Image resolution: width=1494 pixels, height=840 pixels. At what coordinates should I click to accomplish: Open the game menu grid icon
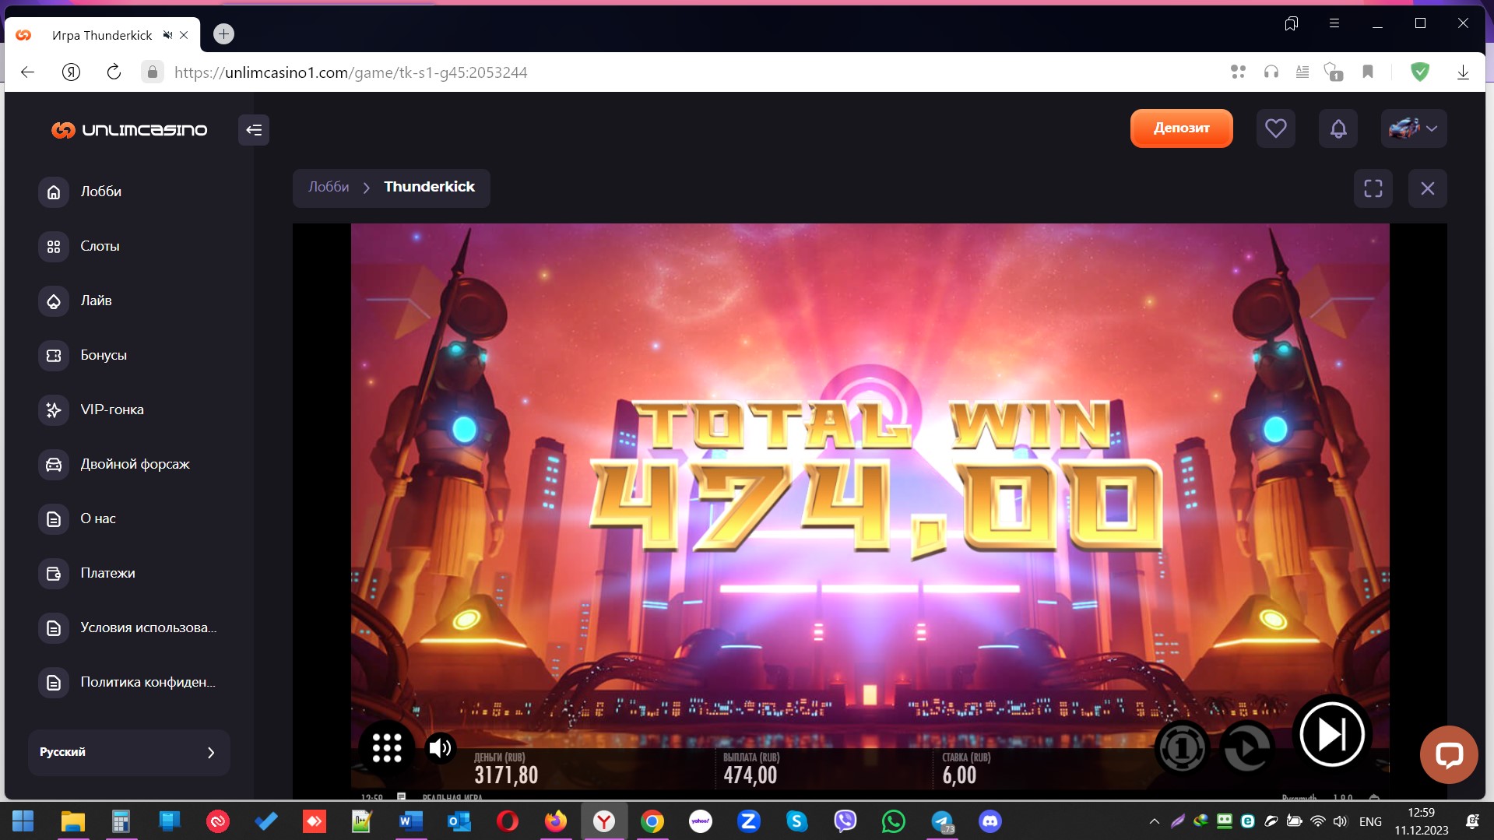tap(387, 748)
